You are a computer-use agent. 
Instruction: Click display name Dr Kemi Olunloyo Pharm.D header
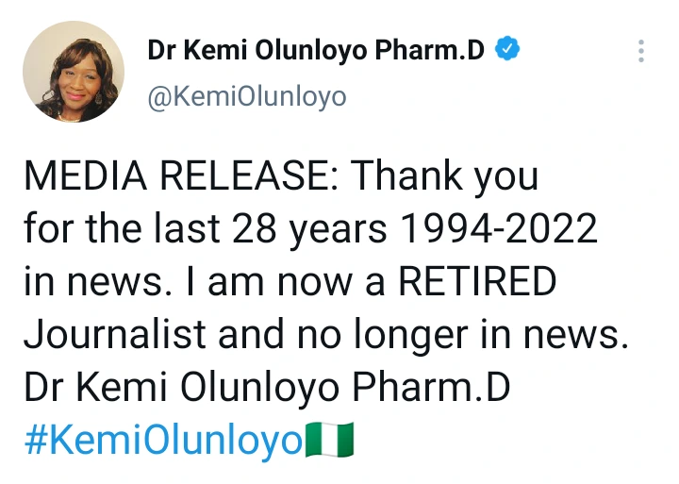pos(316,51)
